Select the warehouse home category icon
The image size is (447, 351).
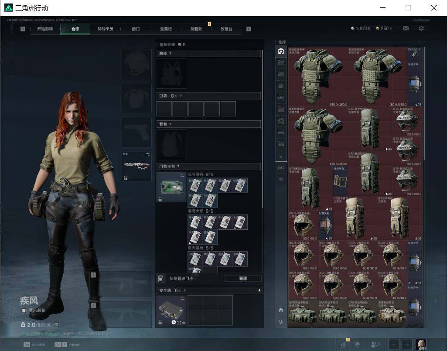pyautogui.click(x=281, y=51)
